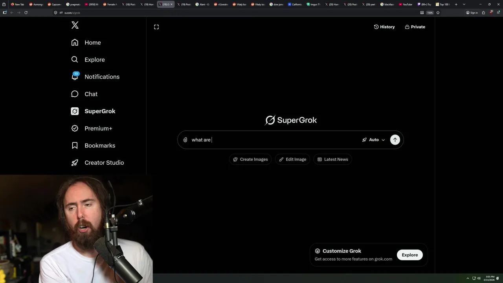503x283 pixels.
Task: Switch to the dow jones tab
Action: click(x=276, y=4)
